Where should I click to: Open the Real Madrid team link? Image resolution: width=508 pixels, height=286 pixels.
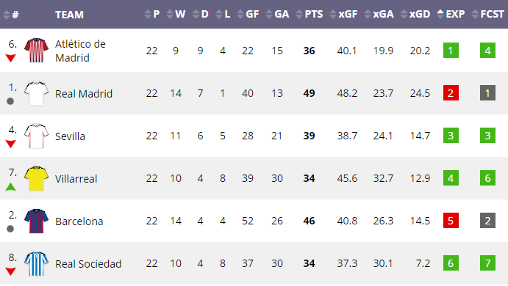tap(84, 94)
